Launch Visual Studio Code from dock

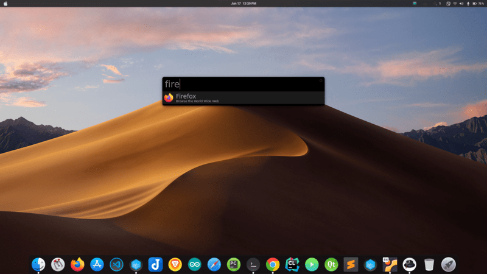click(x=116, y=264)
